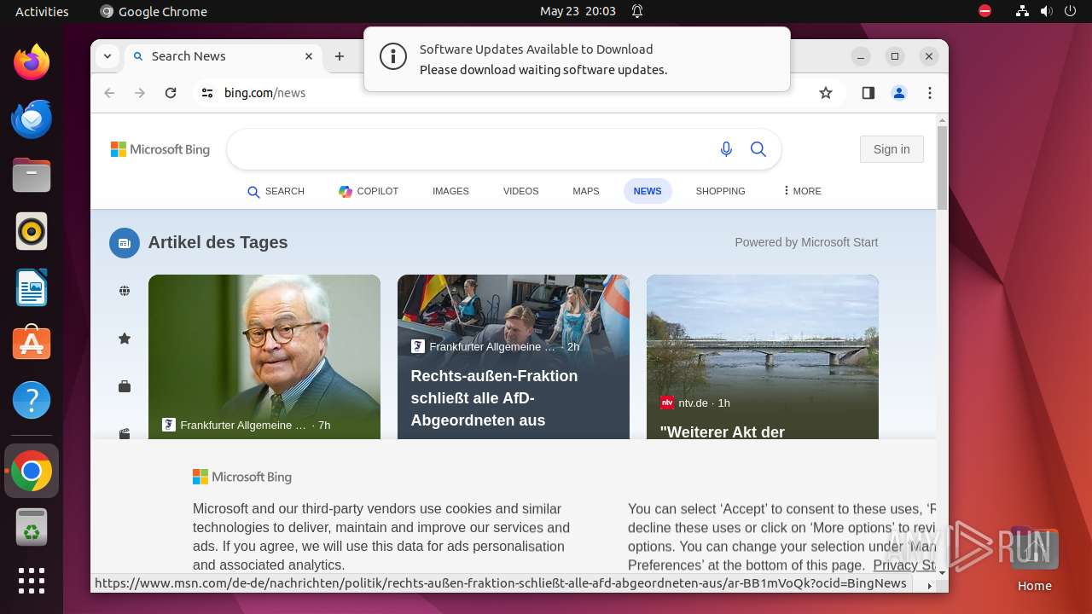Click the forward navigation arrow
1092x614 pixels.
click(140, 93)
